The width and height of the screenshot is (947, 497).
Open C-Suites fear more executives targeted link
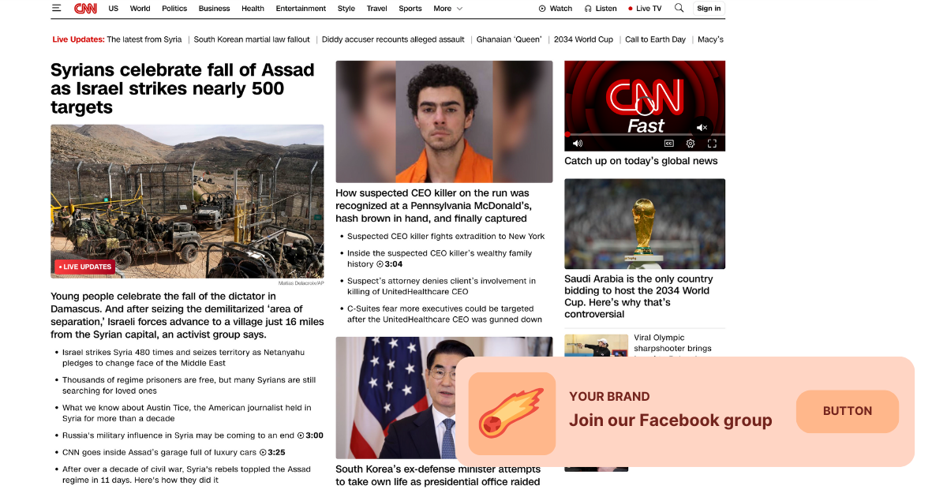click(x=444, y=314)
